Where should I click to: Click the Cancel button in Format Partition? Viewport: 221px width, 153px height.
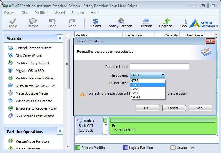(x=174, y=108)
